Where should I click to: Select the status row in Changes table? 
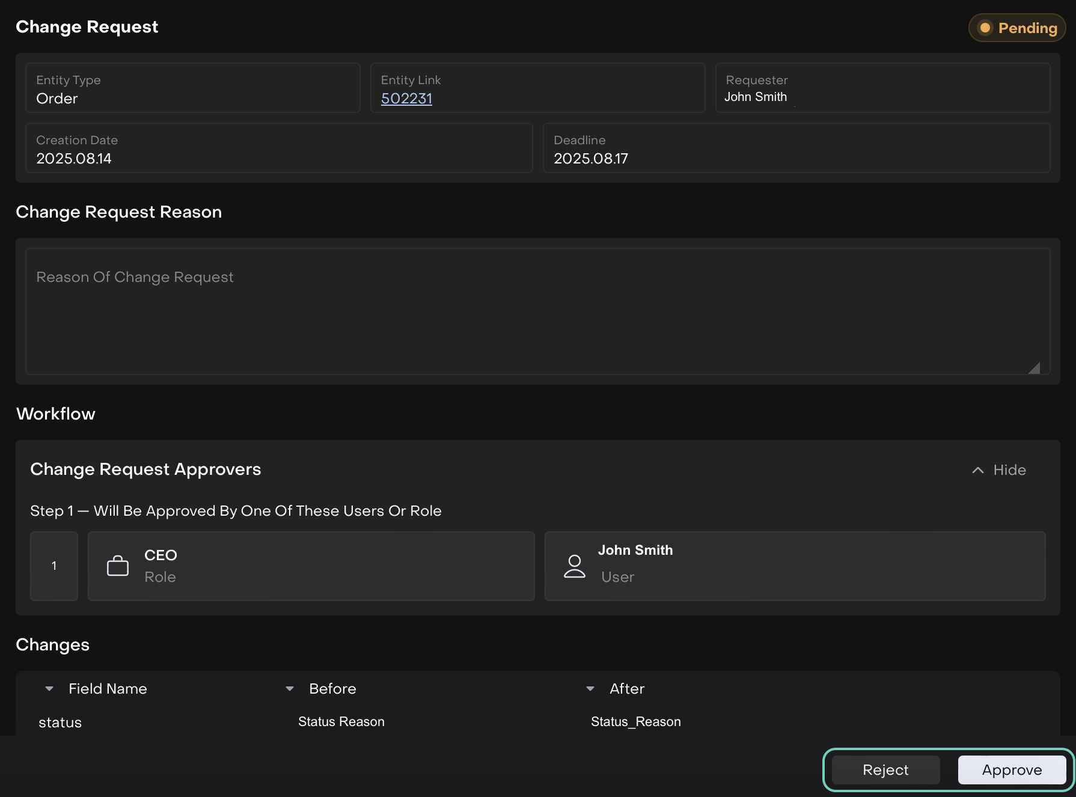pos(60,722)
